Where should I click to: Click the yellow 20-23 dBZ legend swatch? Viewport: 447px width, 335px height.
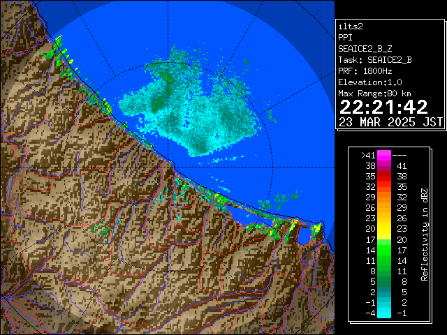pyautogui.click(x=384, y=229)
